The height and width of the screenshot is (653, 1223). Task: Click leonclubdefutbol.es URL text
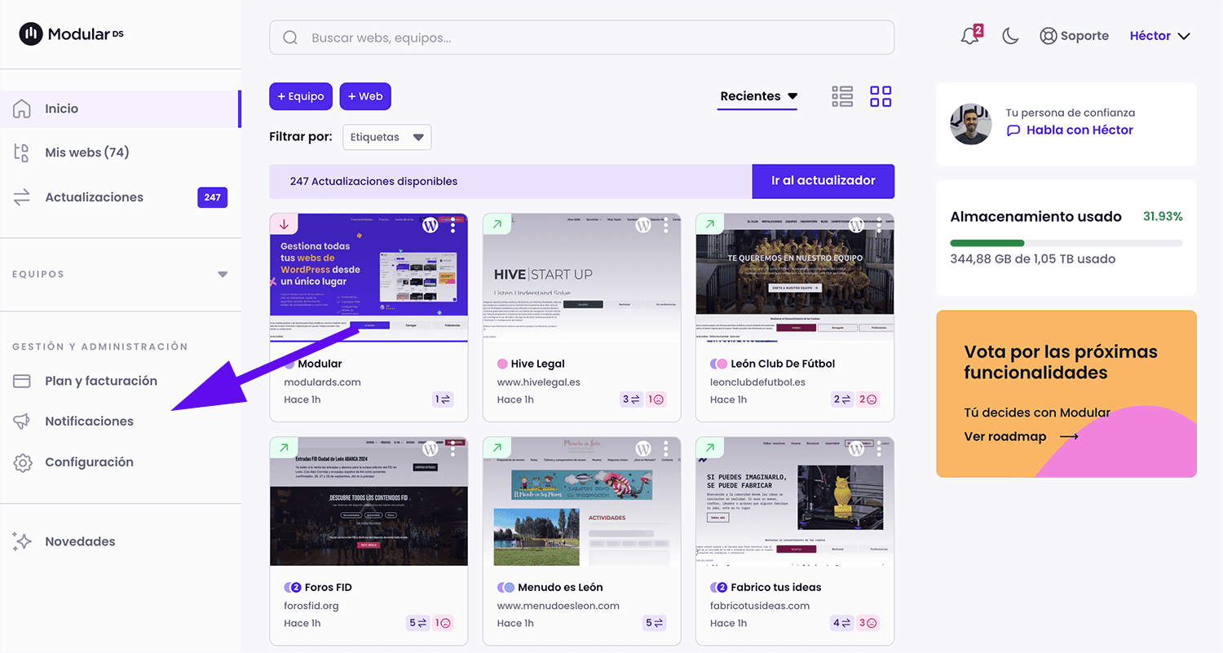pyautogui.click(x=757, y=382)
